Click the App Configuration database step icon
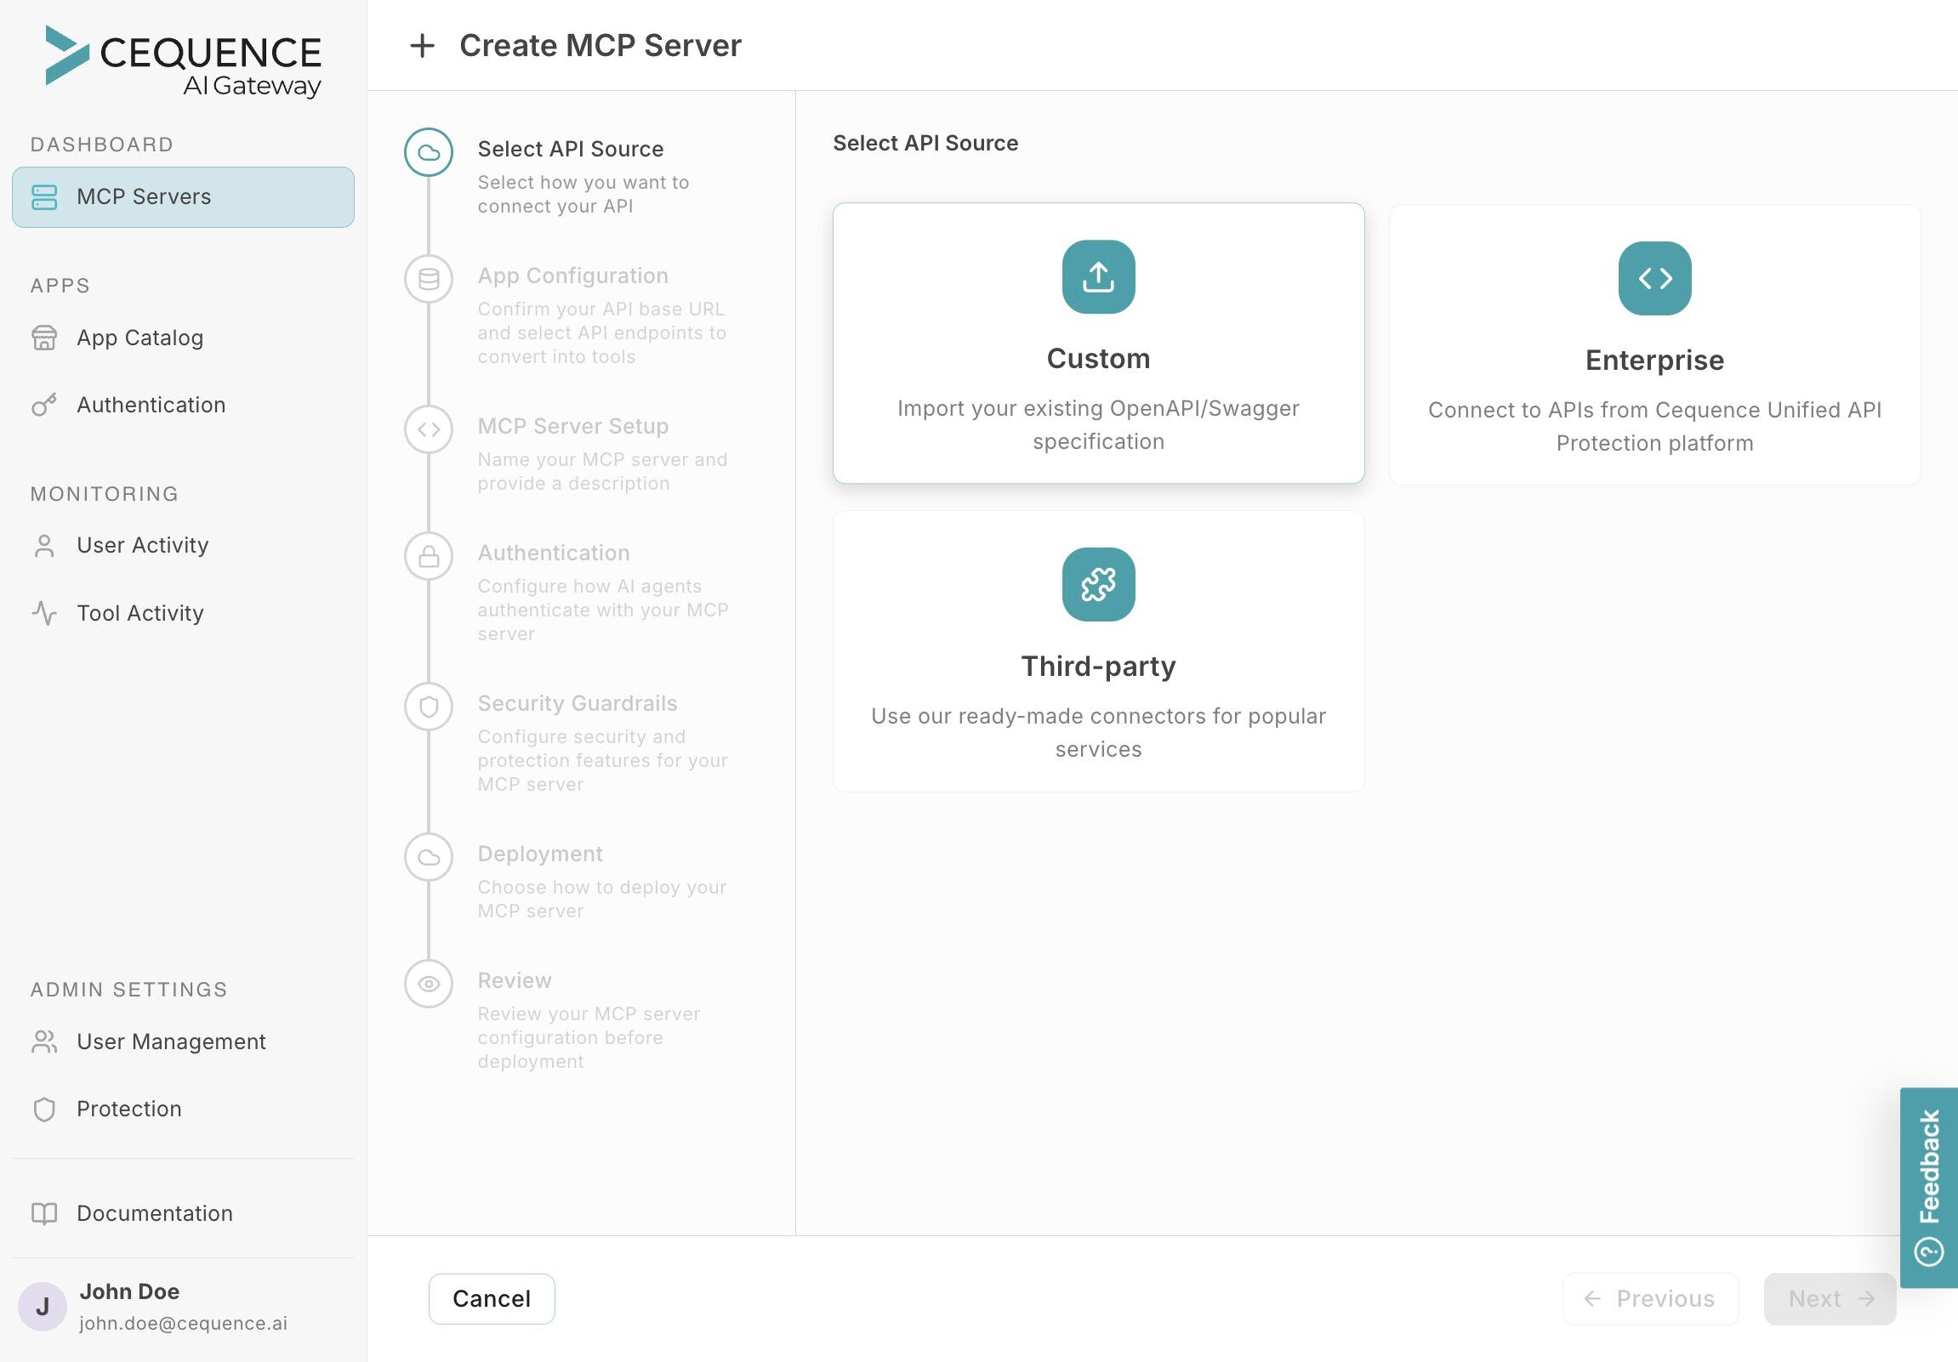The width and height of the screenshot is (1958, 1362). tap(428, 279)
